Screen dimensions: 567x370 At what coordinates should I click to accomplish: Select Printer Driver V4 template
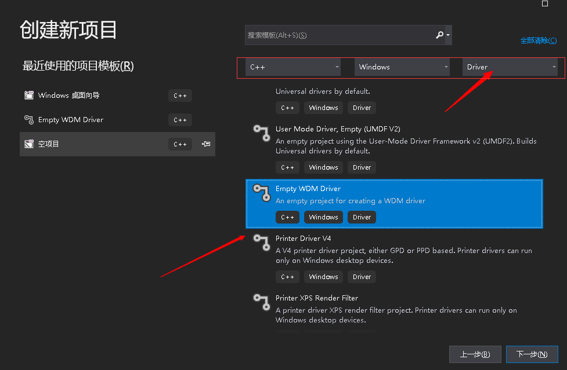point(394,258)
